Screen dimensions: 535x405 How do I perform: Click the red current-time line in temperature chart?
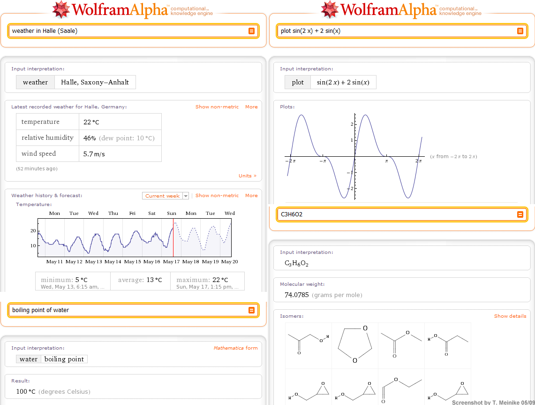pyautogui.click(x=173, y=237)
